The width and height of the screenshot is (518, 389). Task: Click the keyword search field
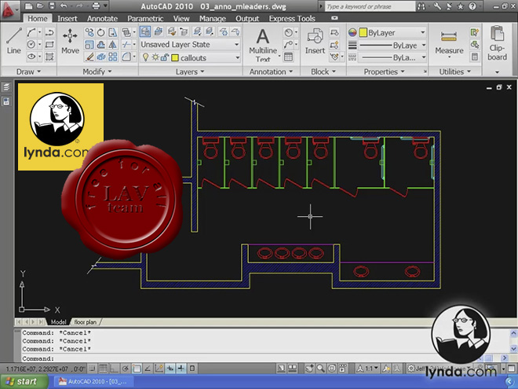[370, 6]
